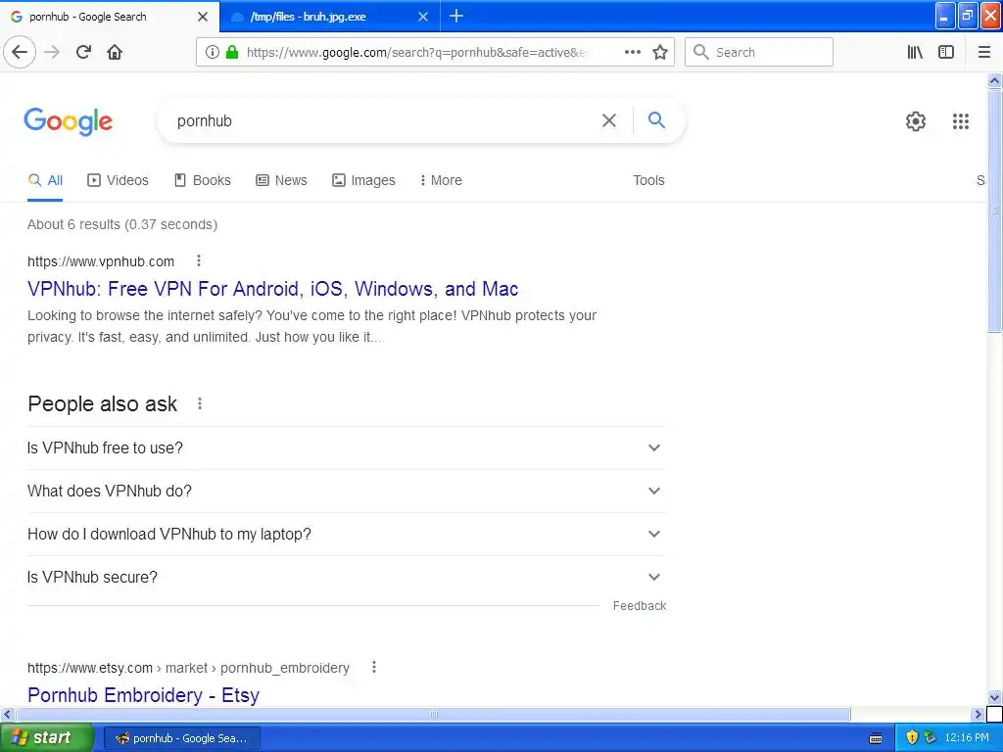Open the Google apps grid icon
Viewport: 1003px width, 752px height.
[x=960, y=121]
